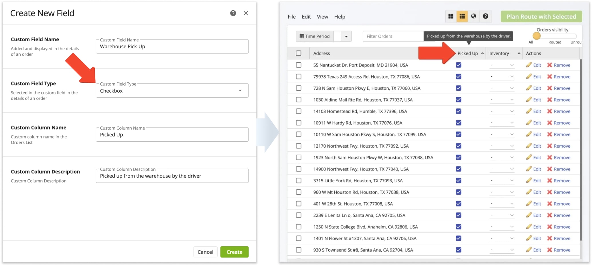Open Custom Field Type Checkbox dropdown

click(172, 90)
